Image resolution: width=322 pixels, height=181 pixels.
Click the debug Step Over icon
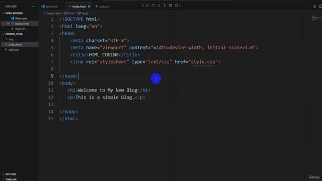coord(153,6)
